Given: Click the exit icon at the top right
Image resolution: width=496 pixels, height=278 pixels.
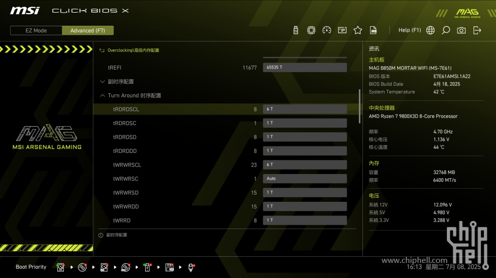Looking at the screenshot, I should [x=477, y=30].
